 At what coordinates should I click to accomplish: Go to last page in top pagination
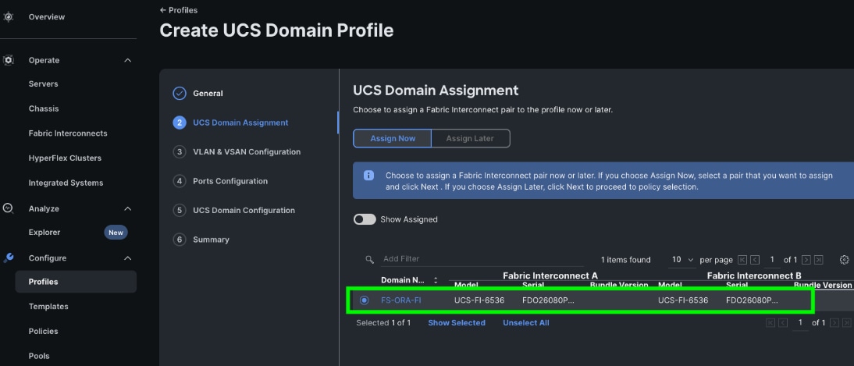818,260
